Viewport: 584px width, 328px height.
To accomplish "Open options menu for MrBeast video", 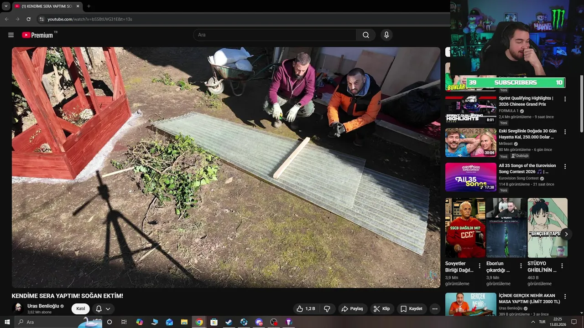I will point(565,132).
